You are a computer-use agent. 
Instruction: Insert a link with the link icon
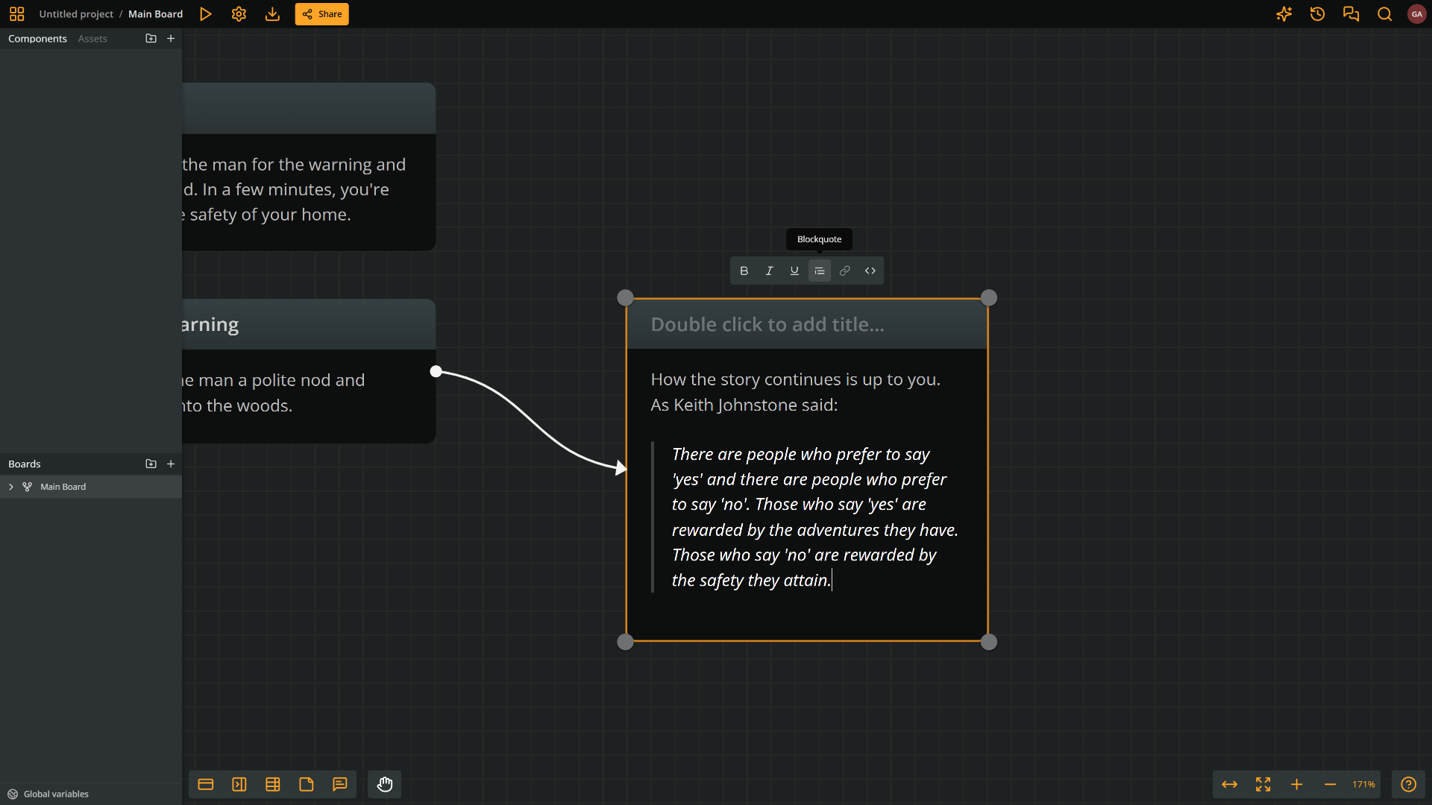click(845, 271)
